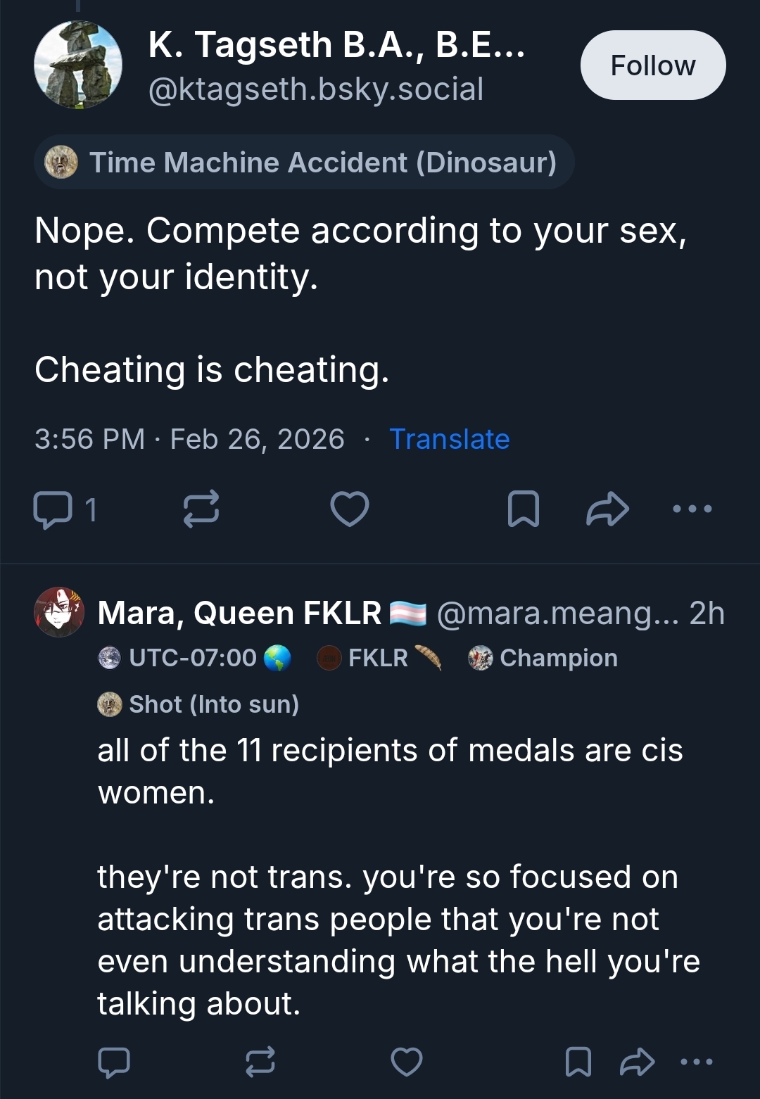Bookmark Mara's reply
The height and width of the screenshot is (1099, 760).
coord(578,1062)
